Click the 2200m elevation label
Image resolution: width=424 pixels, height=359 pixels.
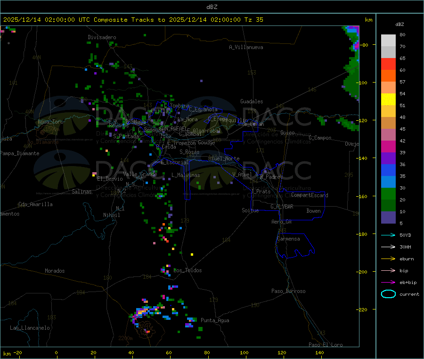tap(125, 338)
